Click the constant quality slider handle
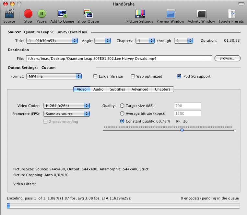The width and height of the screenshot is (247, 215). pos(182,130)
